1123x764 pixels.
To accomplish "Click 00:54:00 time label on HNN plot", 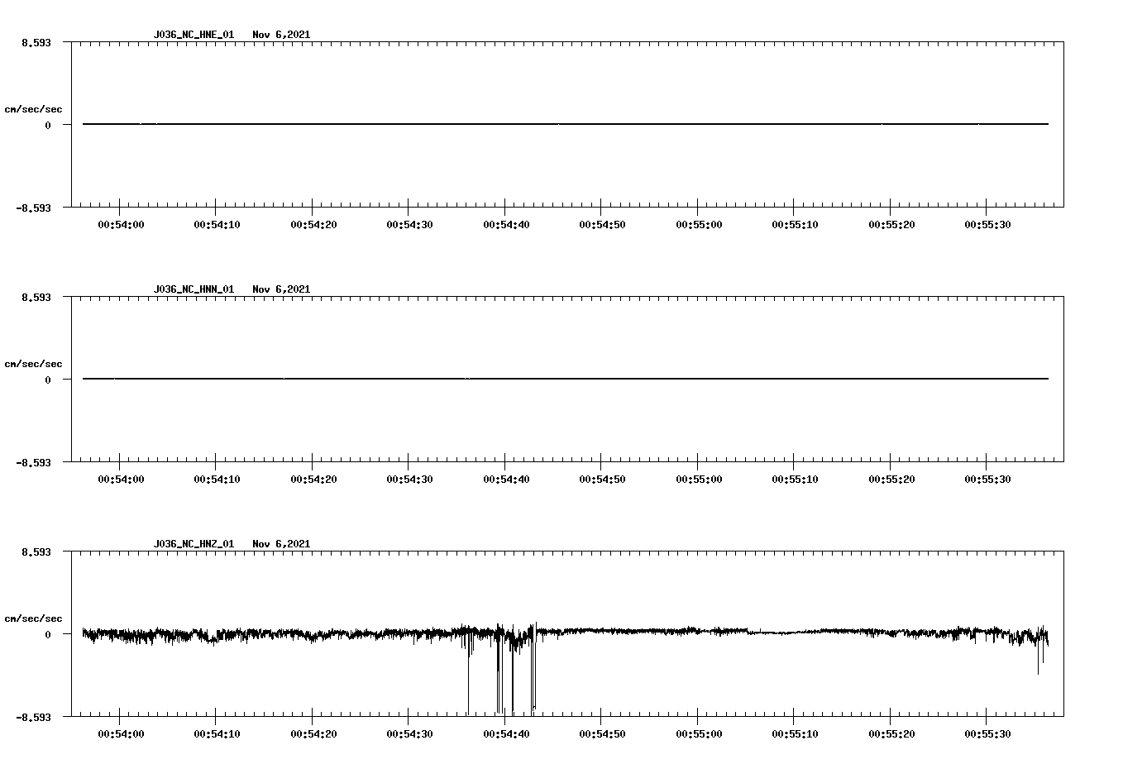I will click(x=121, y=480).
